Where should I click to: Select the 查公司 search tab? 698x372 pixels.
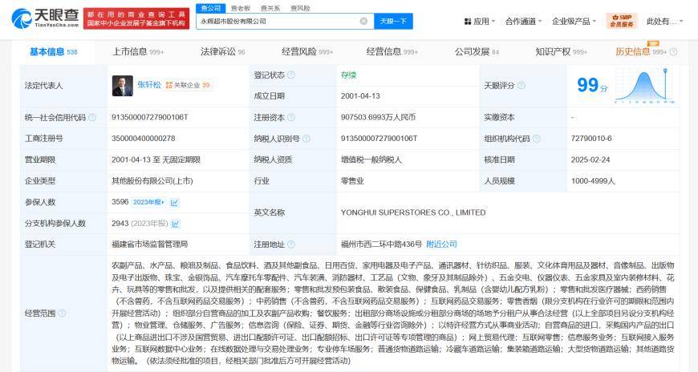click(210, 8)
